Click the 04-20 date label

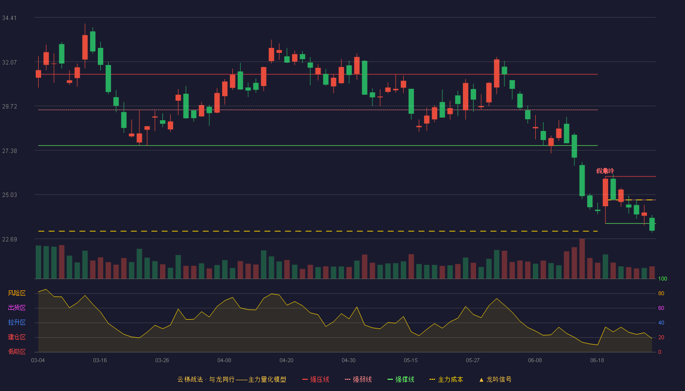tap(286, 360)
